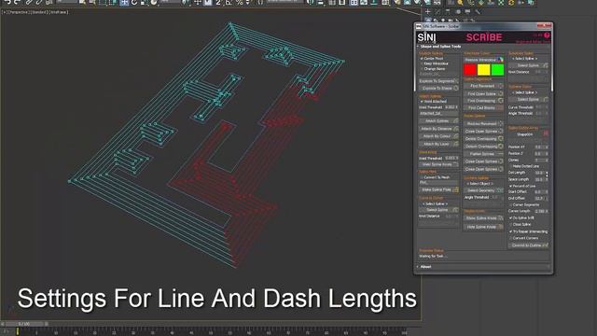Toggle the 2D Snaps icon
Image resolution: width=597 pixels, height=336 pixels.
point(218,2)
